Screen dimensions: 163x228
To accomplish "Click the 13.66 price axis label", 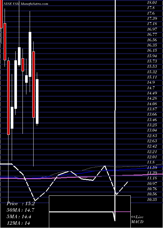I will [x=152, y=114].
